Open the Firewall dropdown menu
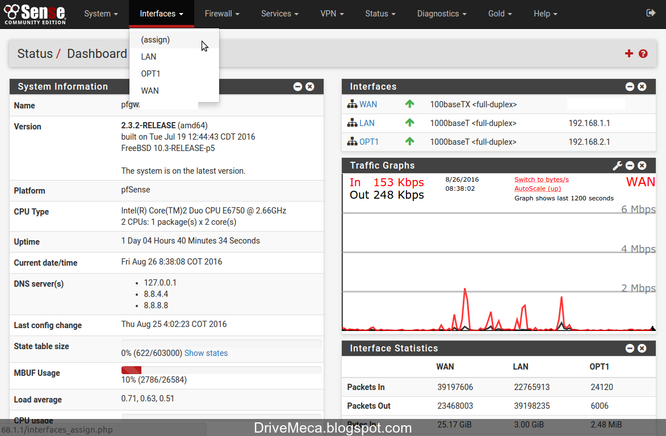 tap(221, 14)
